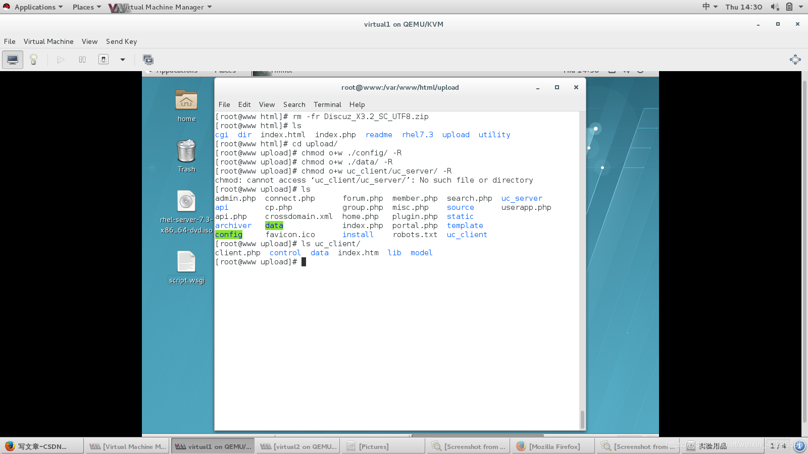Power on the virtual machine play button
Viewport: 808px width, 454px height.
pos(61,60)
